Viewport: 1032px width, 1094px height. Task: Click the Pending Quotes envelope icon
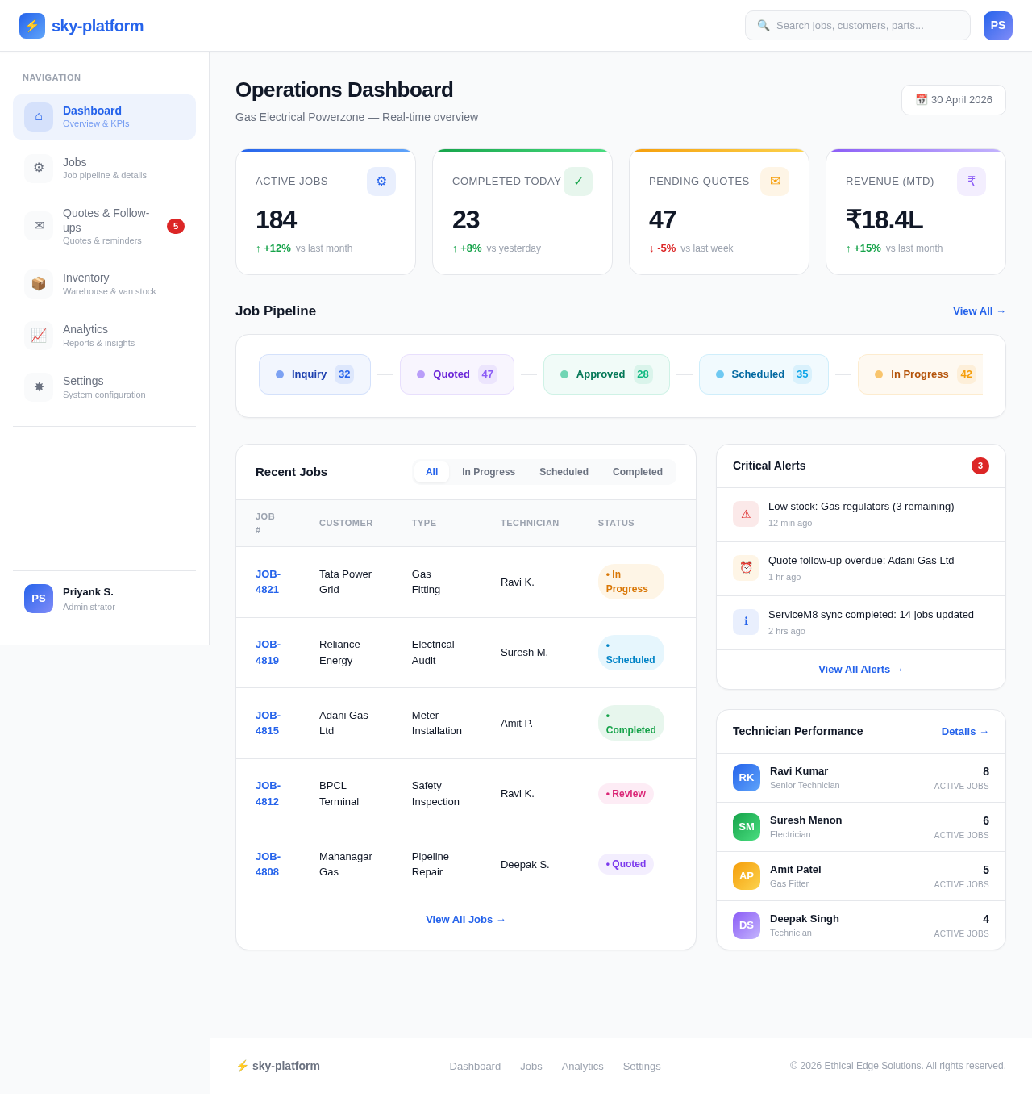coord(775,182)
